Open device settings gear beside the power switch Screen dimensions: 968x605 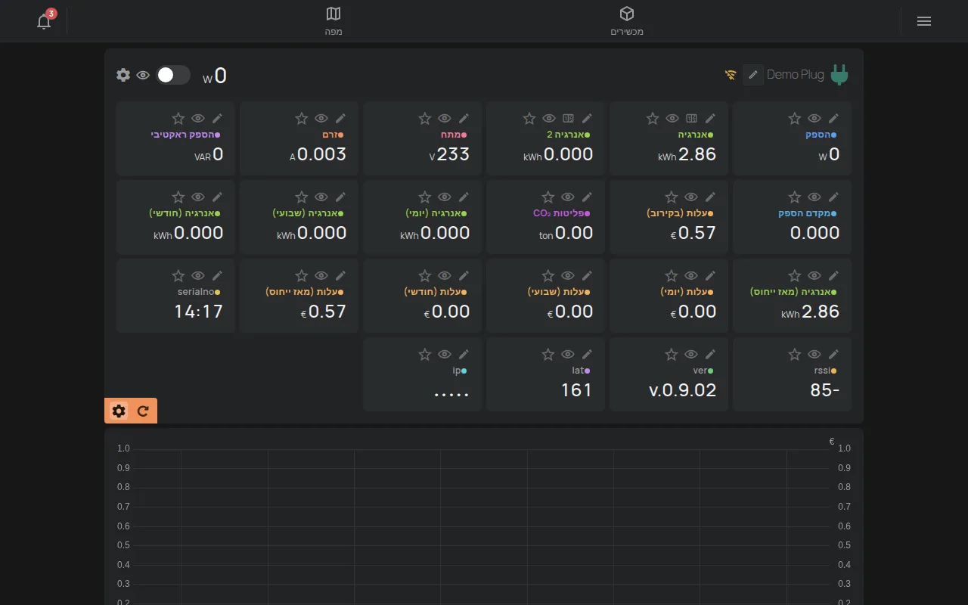tap(123, 75)
